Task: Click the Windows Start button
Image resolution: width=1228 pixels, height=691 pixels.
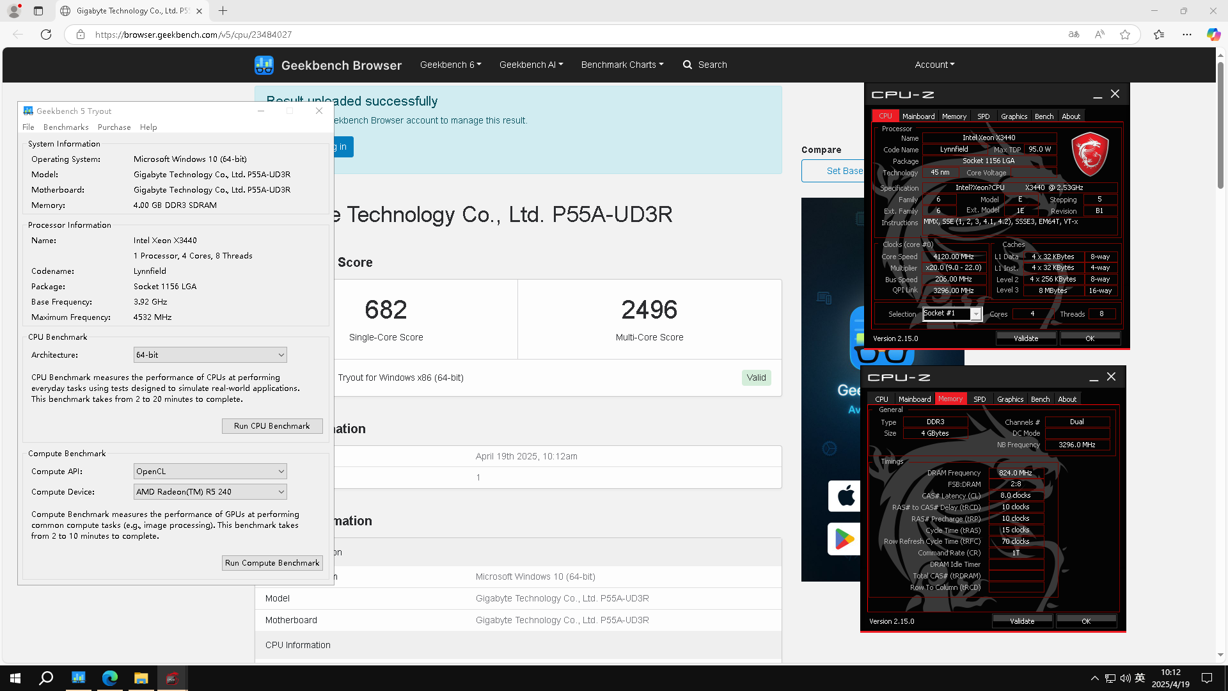Action: tap(15, 678)
